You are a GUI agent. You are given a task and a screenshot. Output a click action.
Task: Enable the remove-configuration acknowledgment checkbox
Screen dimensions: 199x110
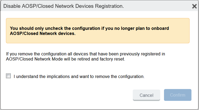(9, 76)
